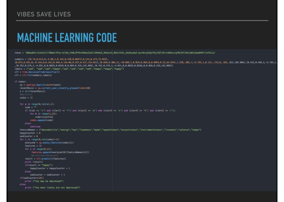The width and height of the screenshot is (284, 202).
Task: Click the line 'analyzed = sp.audio_features(codes[i])'
Action: [49, 143]
